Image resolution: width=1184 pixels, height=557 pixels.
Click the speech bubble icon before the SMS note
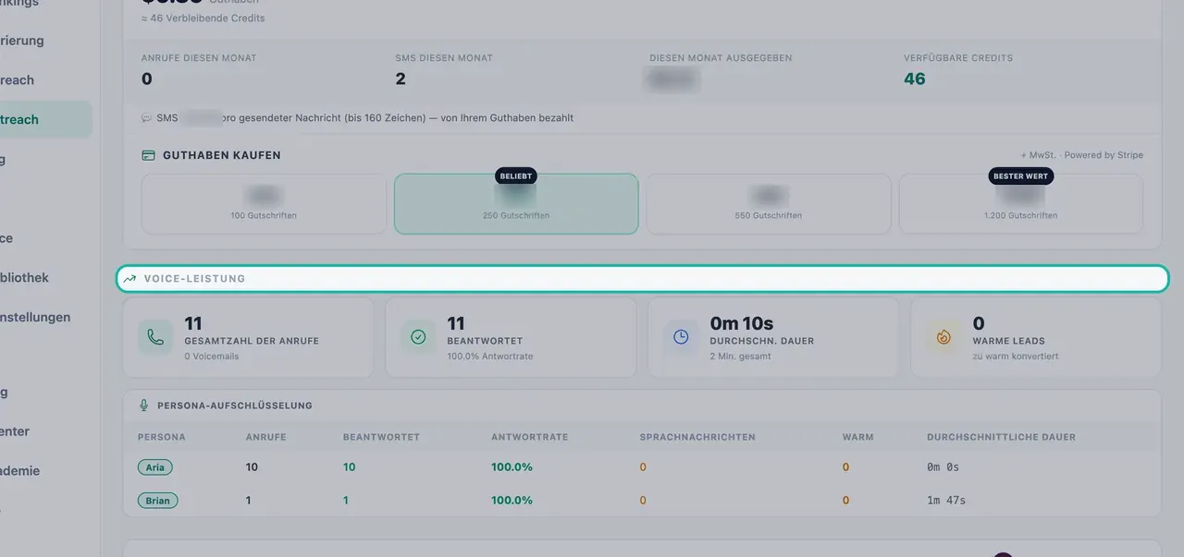pyautogui.click(x=146, y=118)
